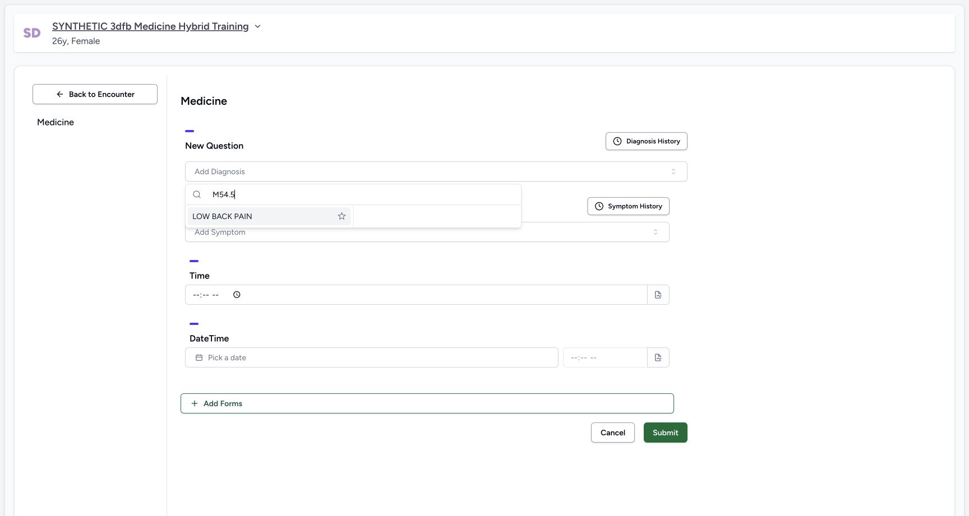Click the note icon beside DateTime field
Image resolution: width=969 pixels, height=516 pixels.
[658, 357]
